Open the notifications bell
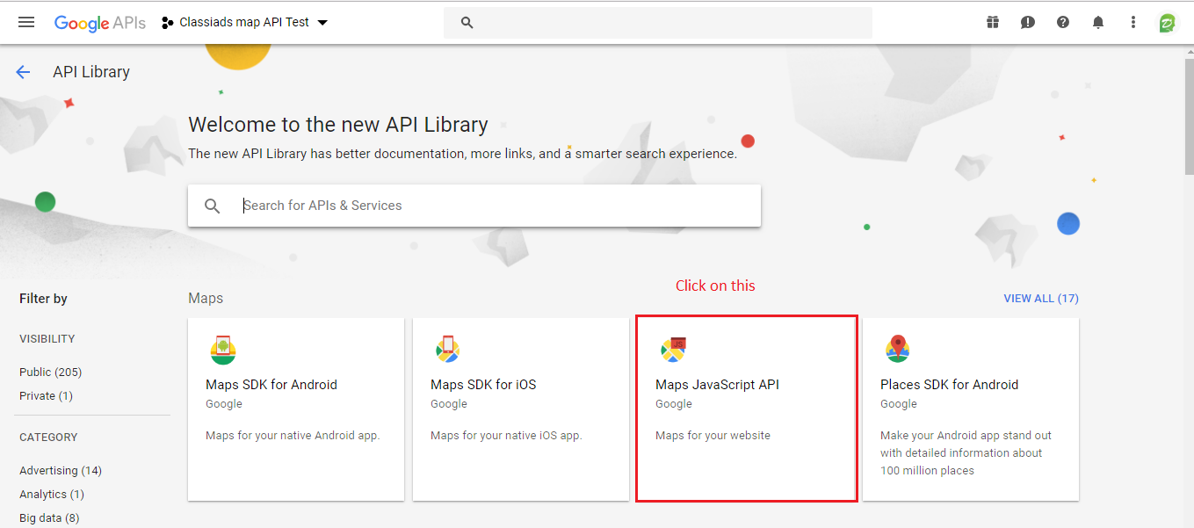The width and height of the screenshot is (1194, 528). tap(1098, 23)
